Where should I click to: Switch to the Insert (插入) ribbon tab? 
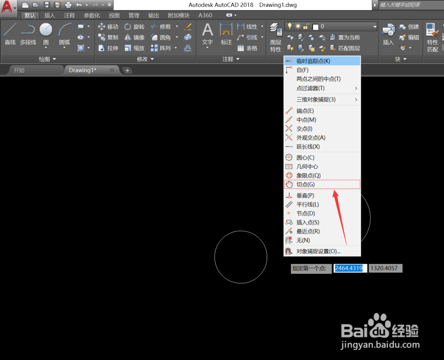(50, 15)
